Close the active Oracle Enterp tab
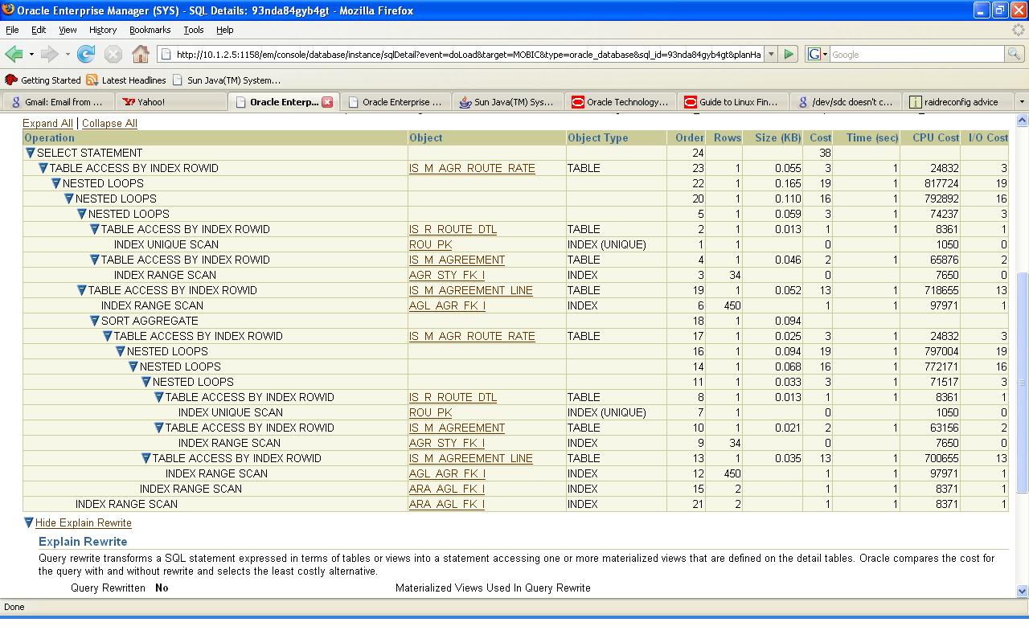The height and width of the screenshot is (643, 1029). click(x=327, y=102)
